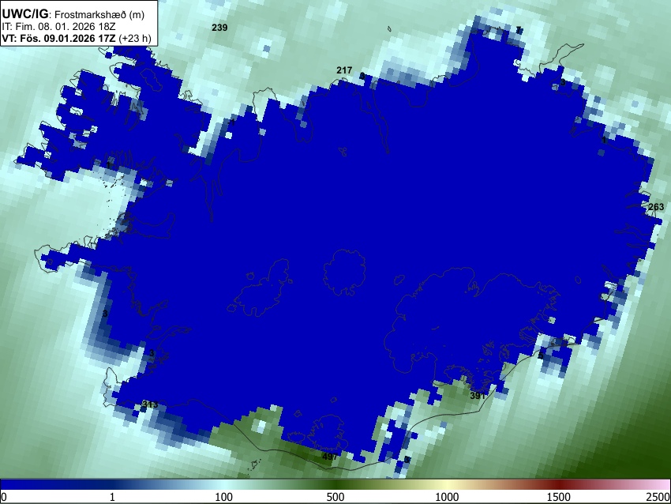The height and width of the screenshot is (504, 671).
Task: Click the freezing-level color scale bar
Action: tap(335, 484)
